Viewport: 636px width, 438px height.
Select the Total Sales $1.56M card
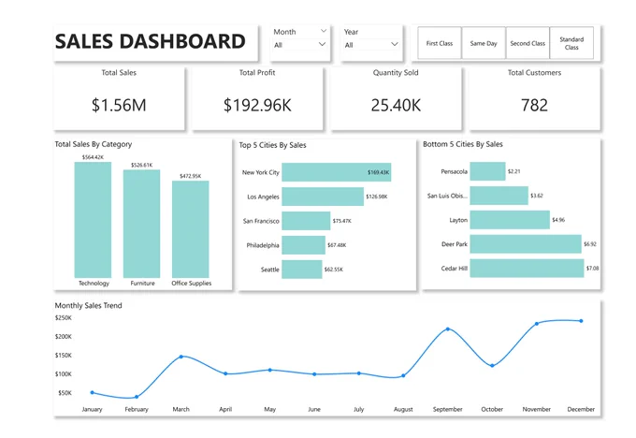[119, 98]
